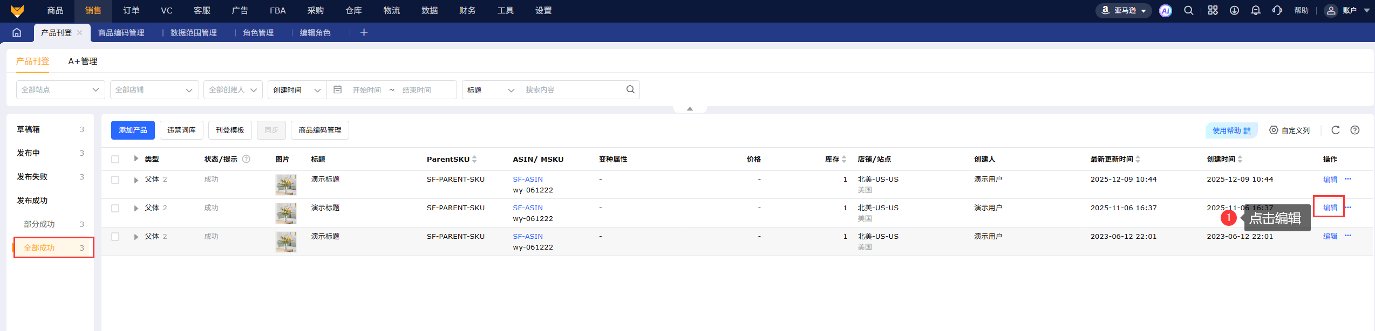Click the 帮助 link
1375x331 pixels.
point(1302,11)
